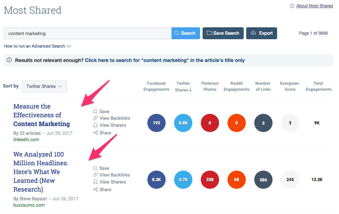Expand How to run an Advanced Search
This screenshot has width=339, height=214.
click(x=37, y=46)
